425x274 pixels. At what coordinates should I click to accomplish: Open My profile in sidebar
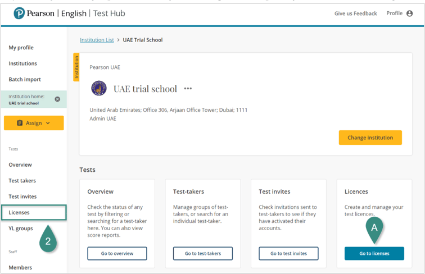[x=21, y=48]
